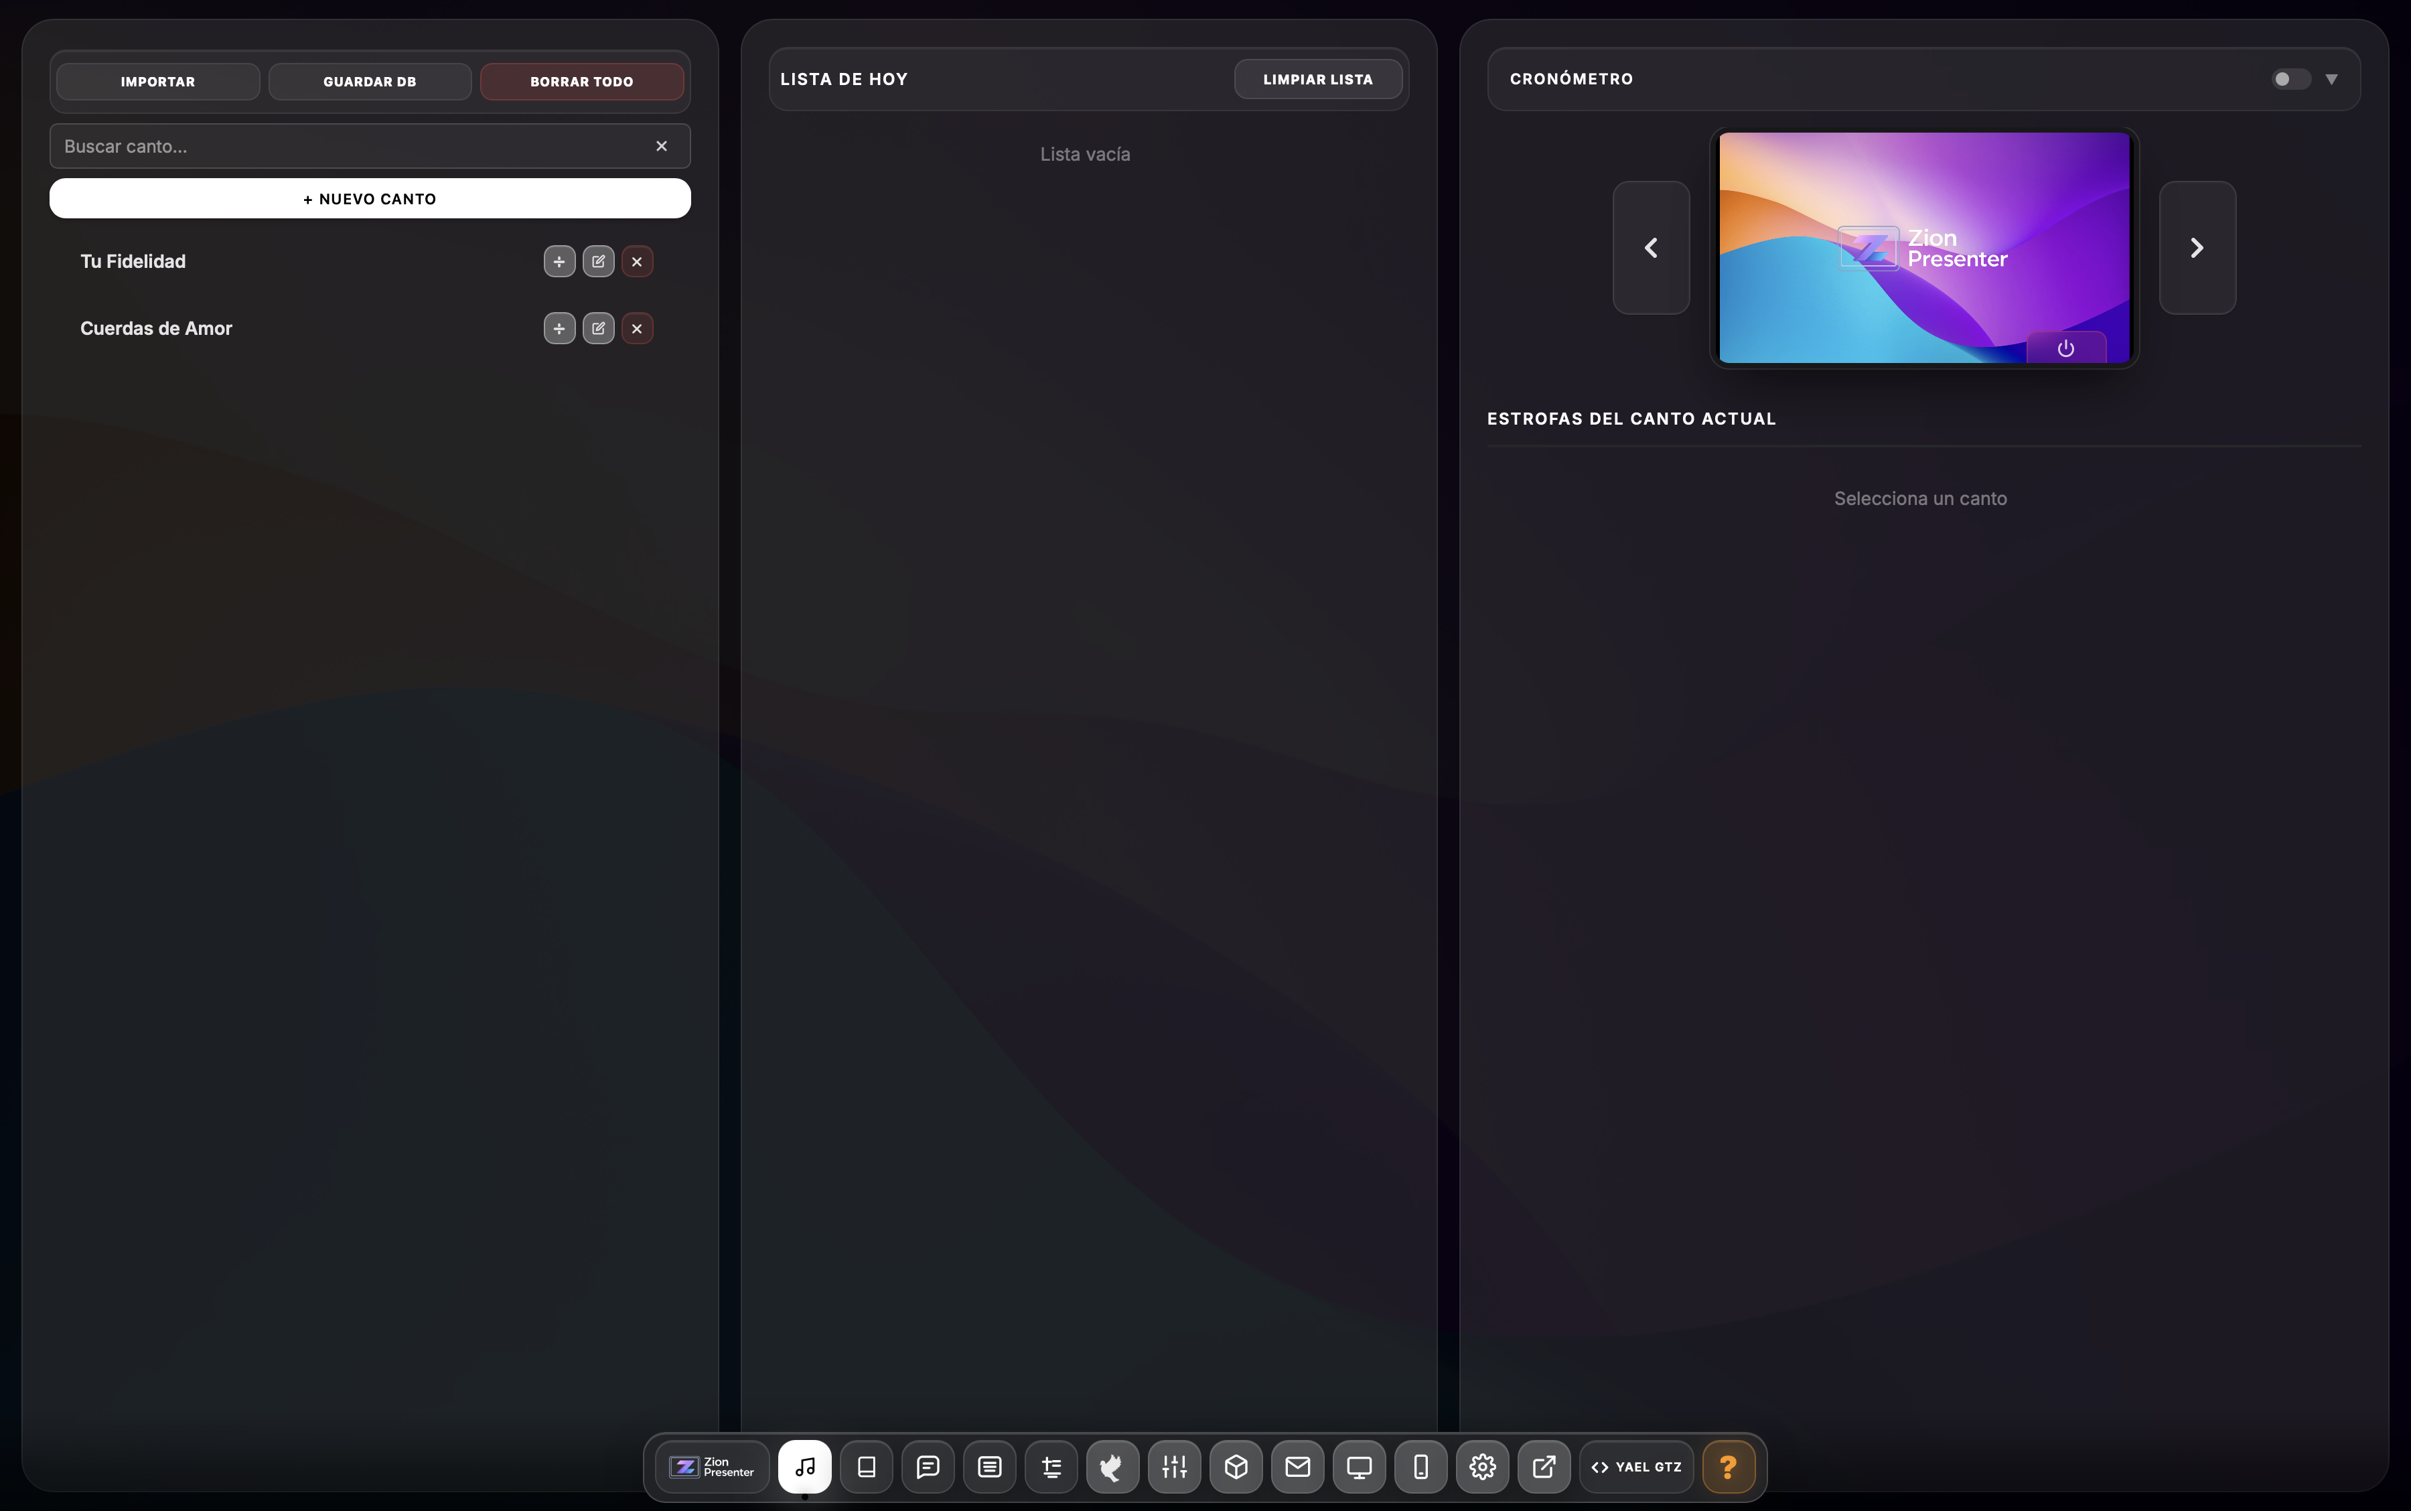Open the envelope mail icon

click(1298, 1466)
